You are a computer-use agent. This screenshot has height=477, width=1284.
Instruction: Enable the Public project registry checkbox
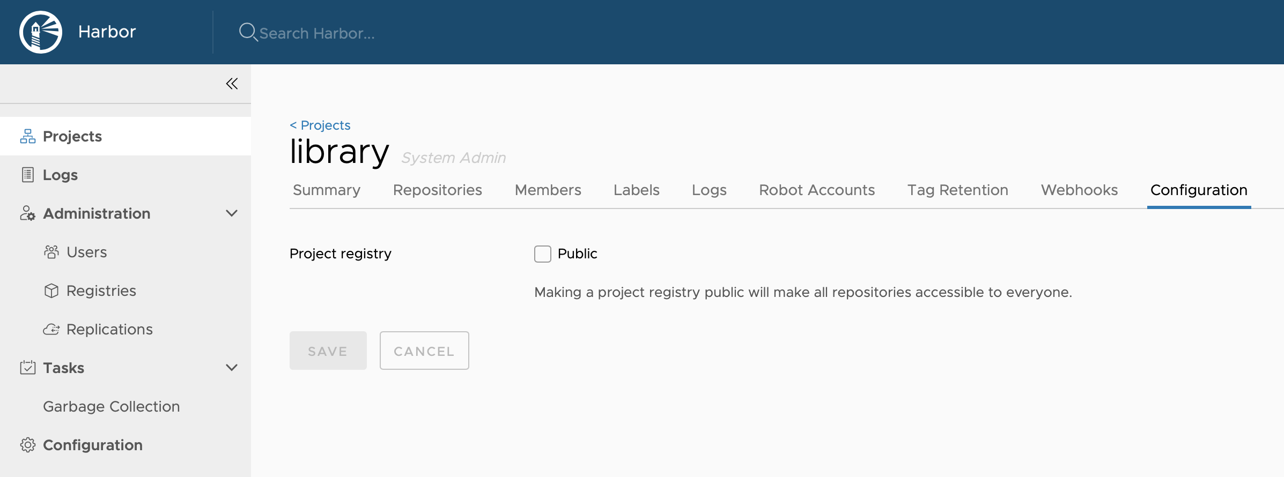point(542,254)
